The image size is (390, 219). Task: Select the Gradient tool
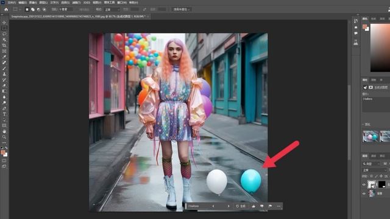tap(4, 91)
